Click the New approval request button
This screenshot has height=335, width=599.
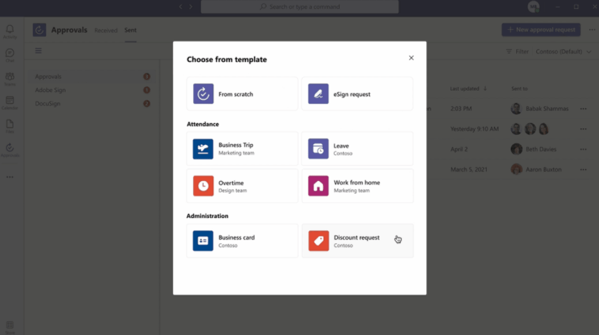pos(540,30)
